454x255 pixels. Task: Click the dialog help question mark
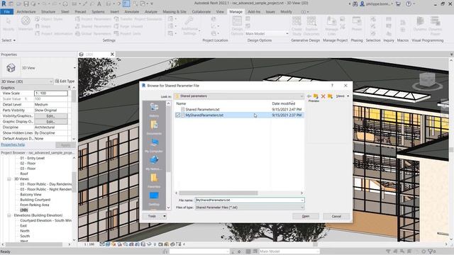(332, 85)
